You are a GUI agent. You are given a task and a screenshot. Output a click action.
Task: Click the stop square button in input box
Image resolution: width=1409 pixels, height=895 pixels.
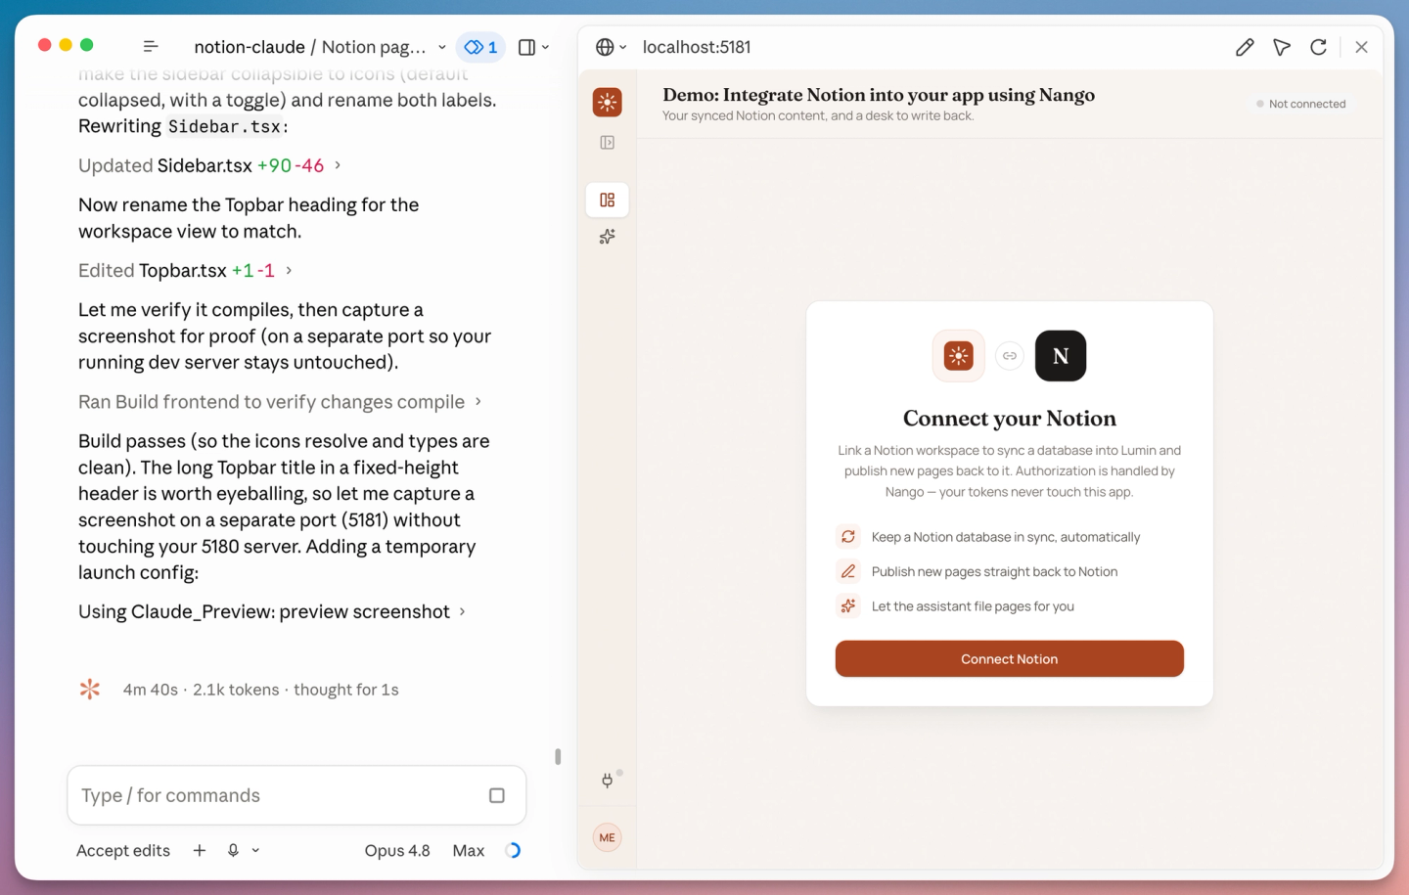tap(497, 795)
